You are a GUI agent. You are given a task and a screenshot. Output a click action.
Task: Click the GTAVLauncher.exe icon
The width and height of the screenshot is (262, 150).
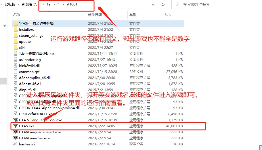coord(16,138)
